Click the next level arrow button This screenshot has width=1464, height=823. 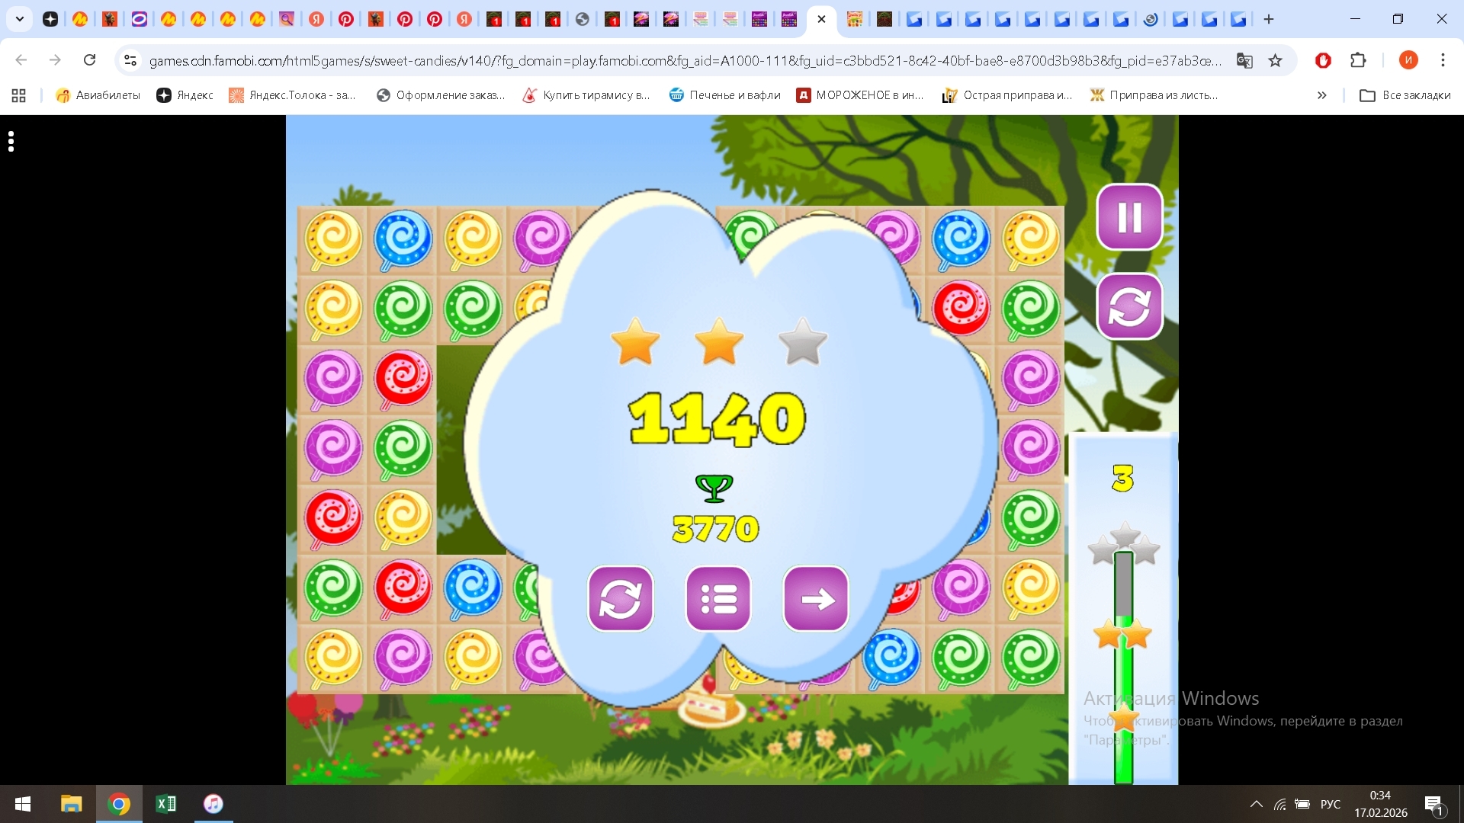[815, 599]
